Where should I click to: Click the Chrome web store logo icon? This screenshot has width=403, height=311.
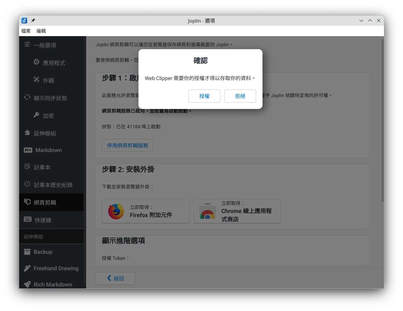tap(208, 211)
